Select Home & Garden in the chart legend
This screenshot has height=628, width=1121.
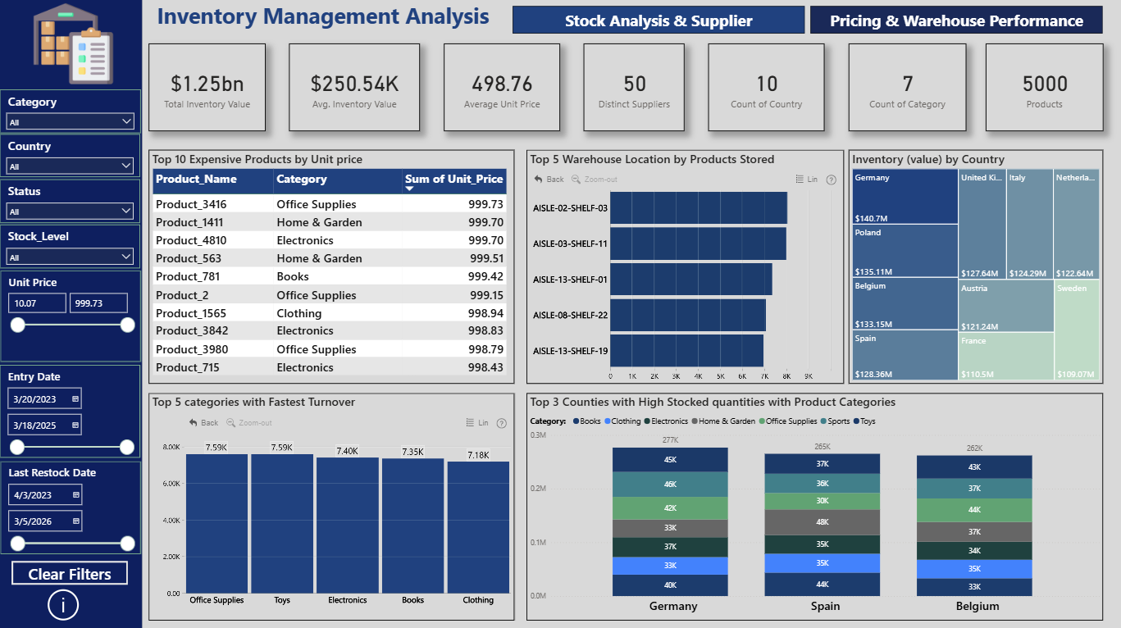[723, 421]
